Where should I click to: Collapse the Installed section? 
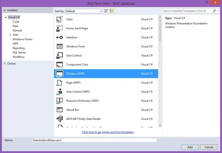tap(5, 10)
